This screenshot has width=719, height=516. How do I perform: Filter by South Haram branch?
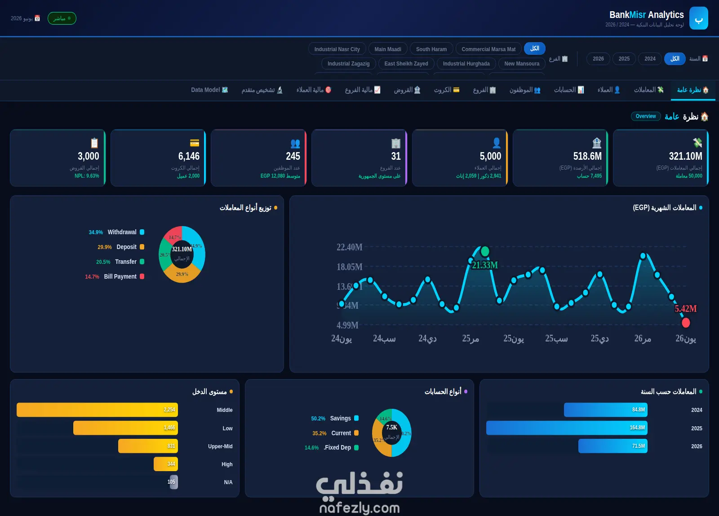coord(431,49)
